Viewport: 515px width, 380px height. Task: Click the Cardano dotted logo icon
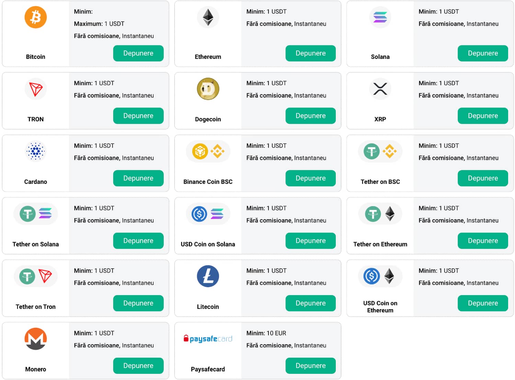pyautogui.click(x=36, y=151)
